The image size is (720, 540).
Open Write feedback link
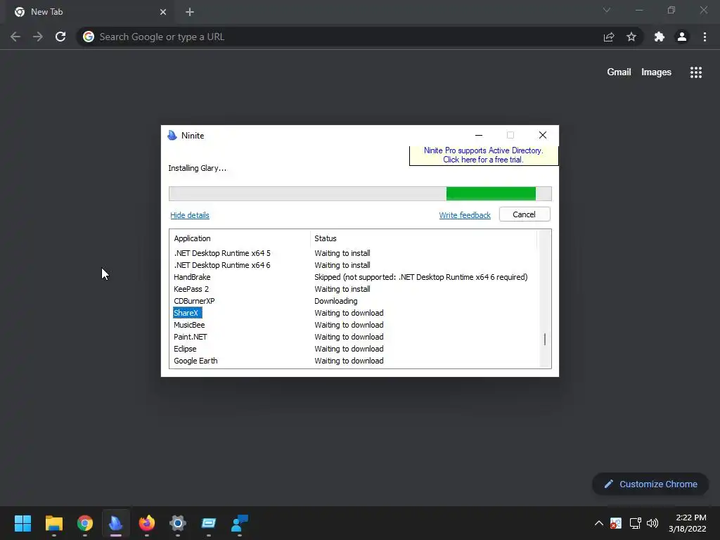(465, 215)
